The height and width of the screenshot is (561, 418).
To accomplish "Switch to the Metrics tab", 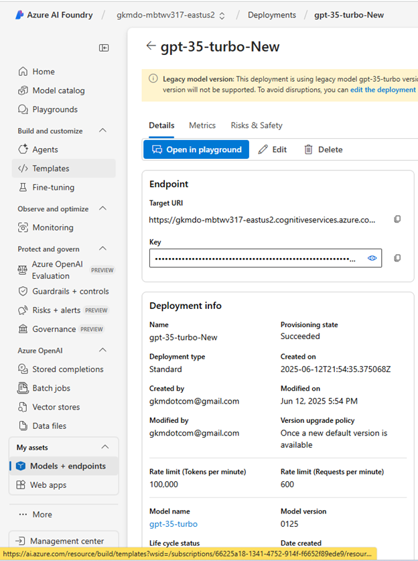I will (202, 125).
